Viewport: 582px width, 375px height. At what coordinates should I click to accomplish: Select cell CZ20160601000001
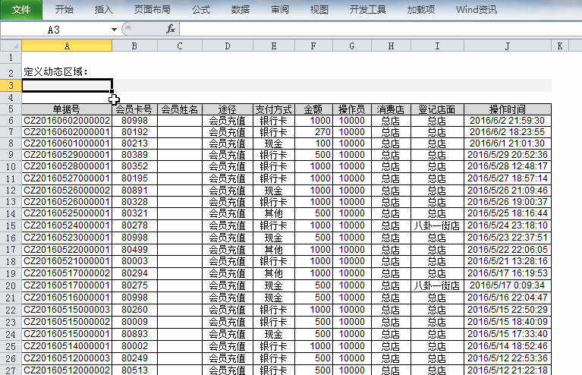coord(67,143)
